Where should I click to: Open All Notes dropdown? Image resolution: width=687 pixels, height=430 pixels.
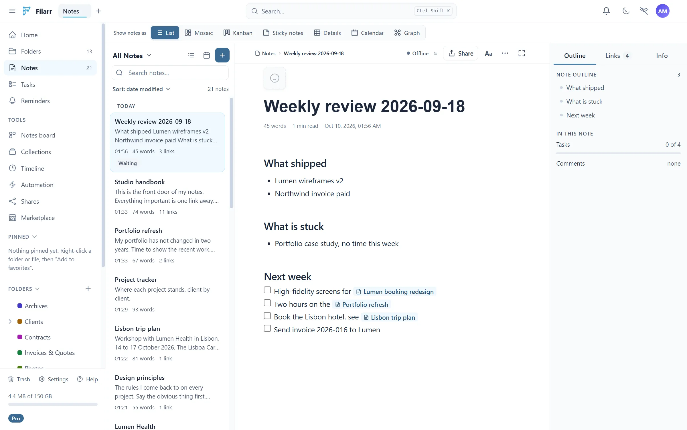tap(132, 56)
